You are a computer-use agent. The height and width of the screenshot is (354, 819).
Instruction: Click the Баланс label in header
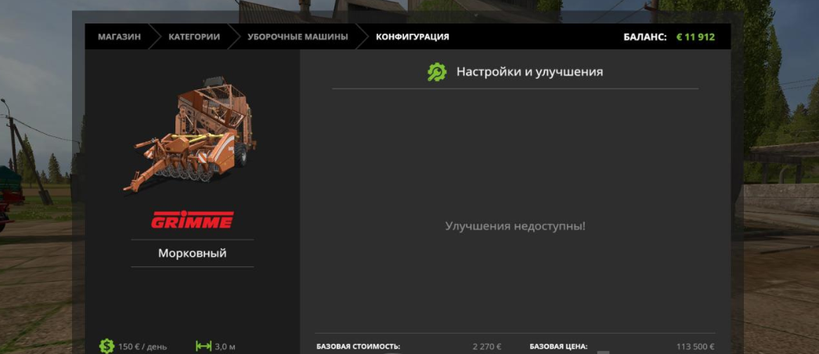645,37
